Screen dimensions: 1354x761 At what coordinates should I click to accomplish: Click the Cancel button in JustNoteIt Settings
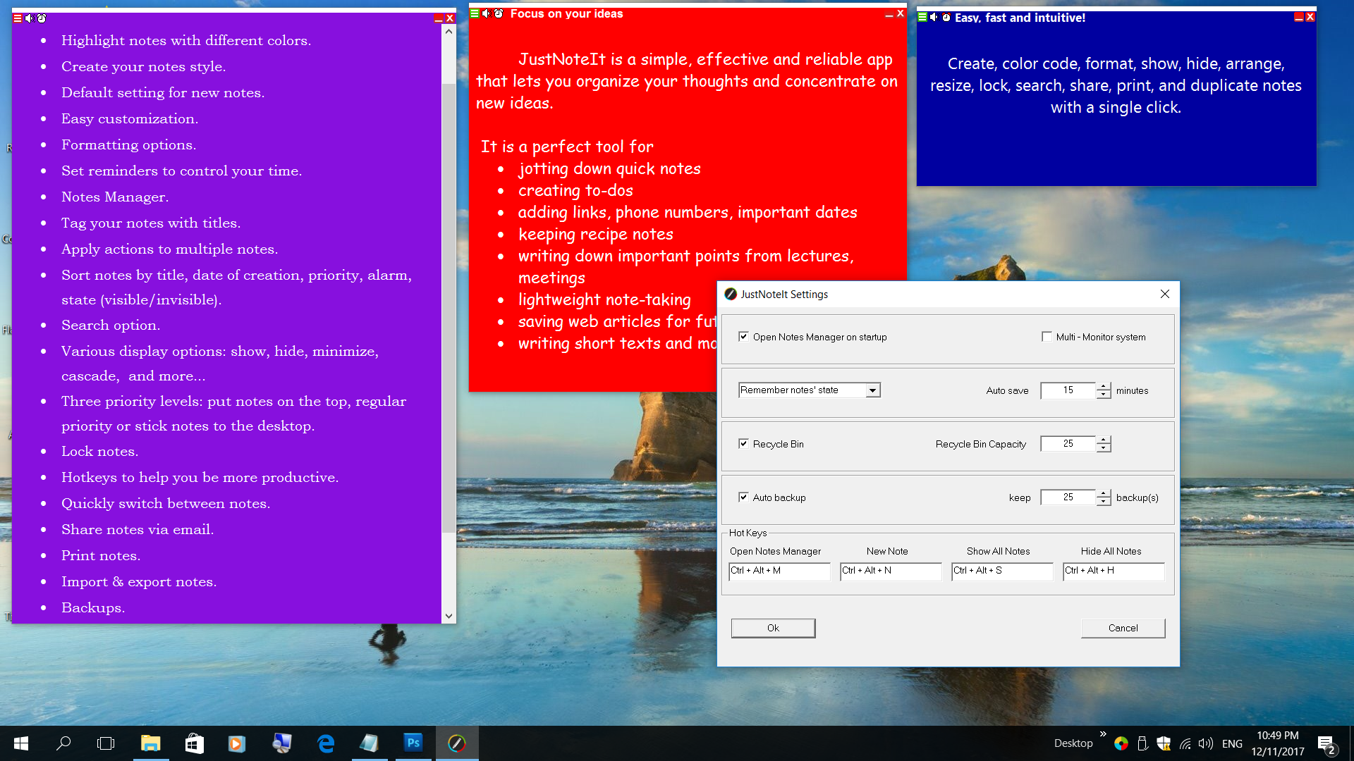[1122, 628]
